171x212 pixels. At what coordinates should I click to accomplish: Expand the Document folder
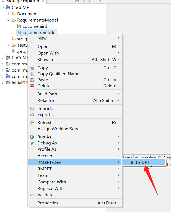(8, 14)
